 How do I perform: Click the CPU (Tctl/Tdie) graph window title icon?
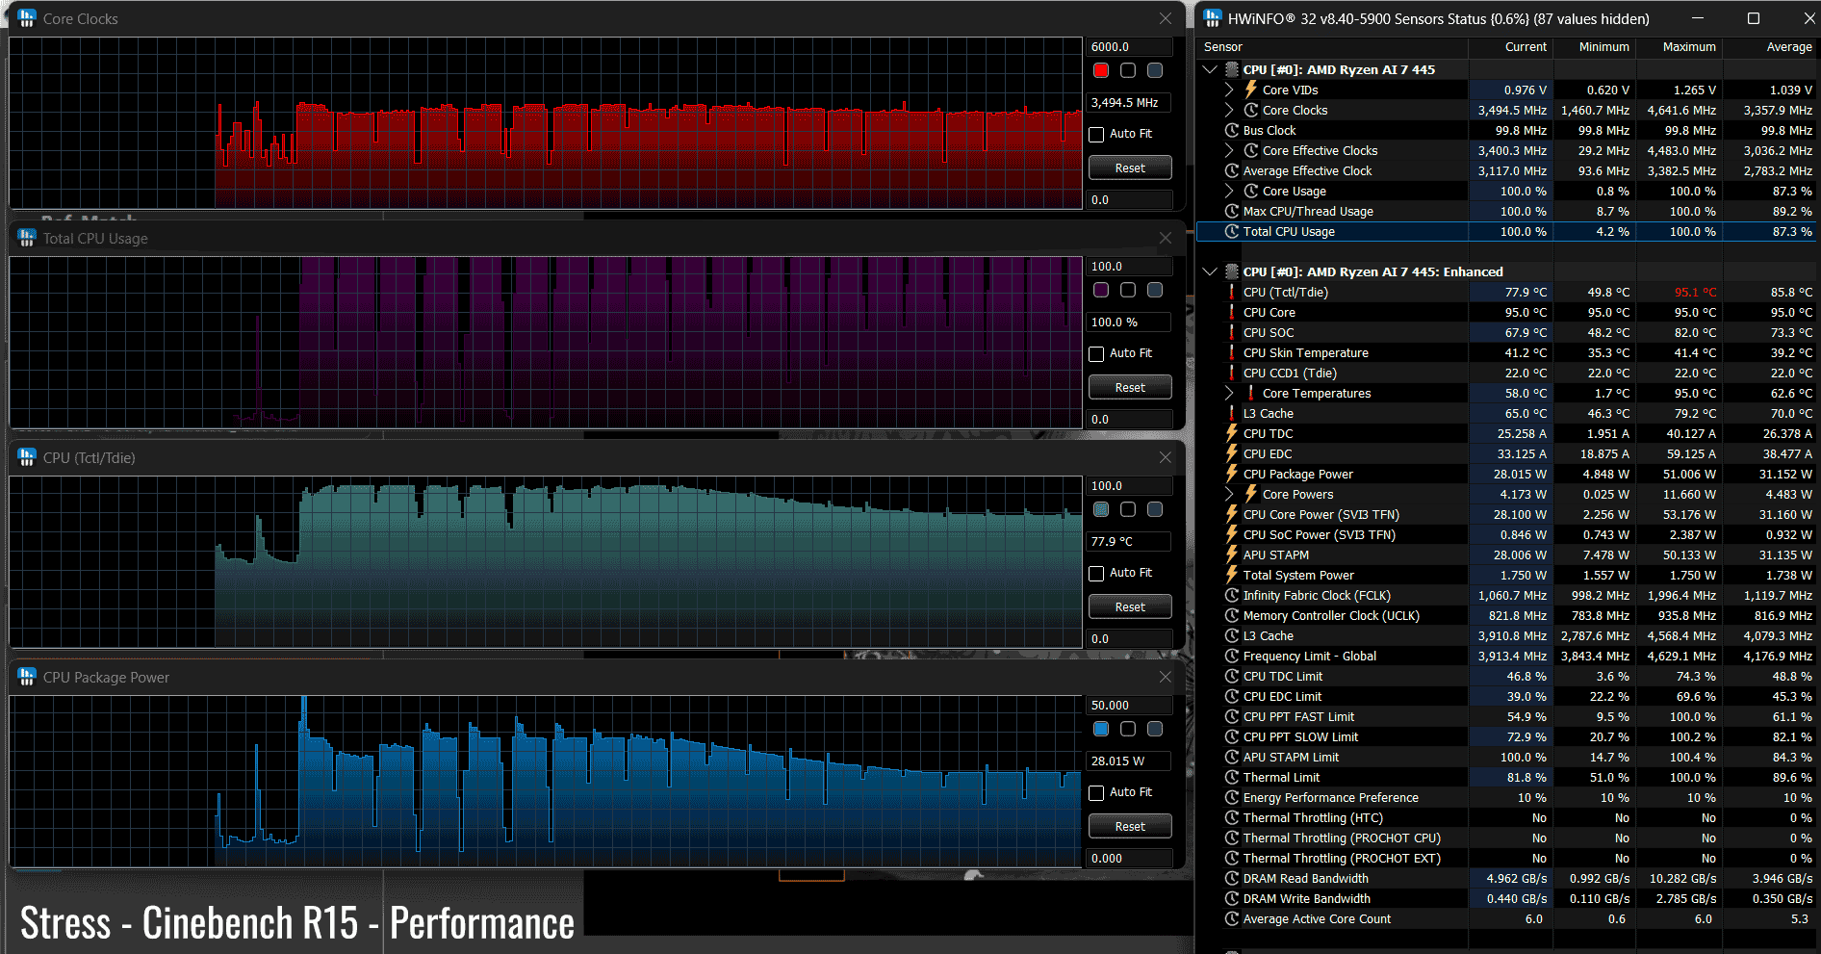(27, 457)
